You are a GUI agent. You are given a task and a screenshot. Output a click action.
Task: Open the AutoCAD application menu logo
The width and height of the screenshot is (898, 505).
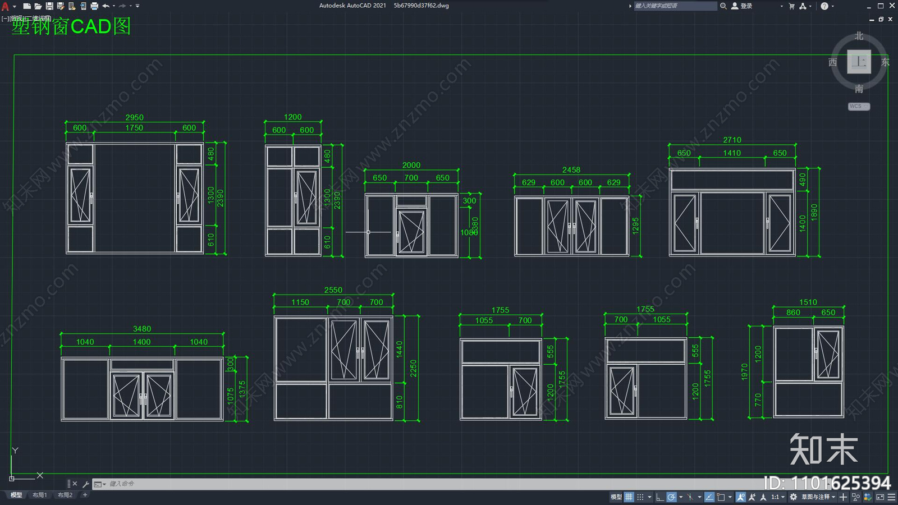pyautogui.click(x=6, y=6)
